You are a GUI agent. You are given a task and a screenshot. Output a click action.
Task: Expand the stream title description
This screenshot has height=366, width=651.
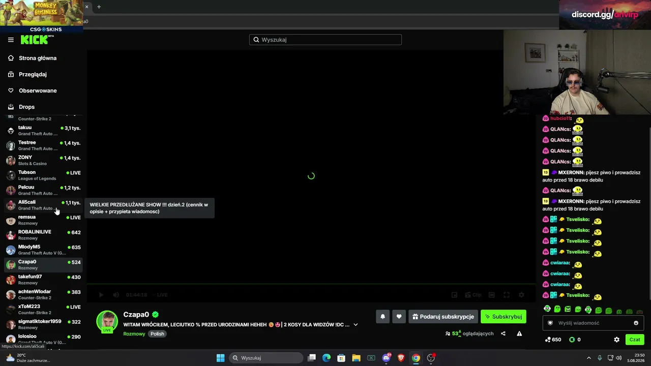[x=356, y=325]
